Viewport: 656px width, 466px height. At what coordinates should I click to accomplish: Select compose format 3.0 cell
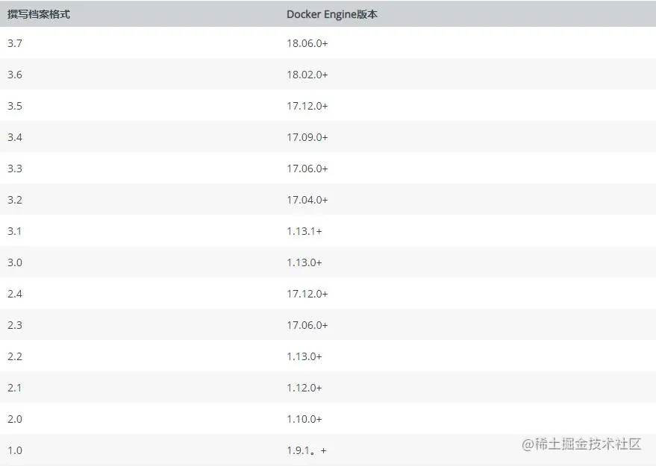tap(15, 262)
